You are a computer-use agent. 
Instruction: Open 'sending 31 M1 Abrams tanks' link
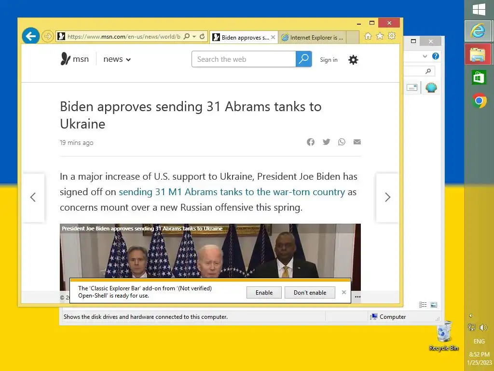coord(232,192)
